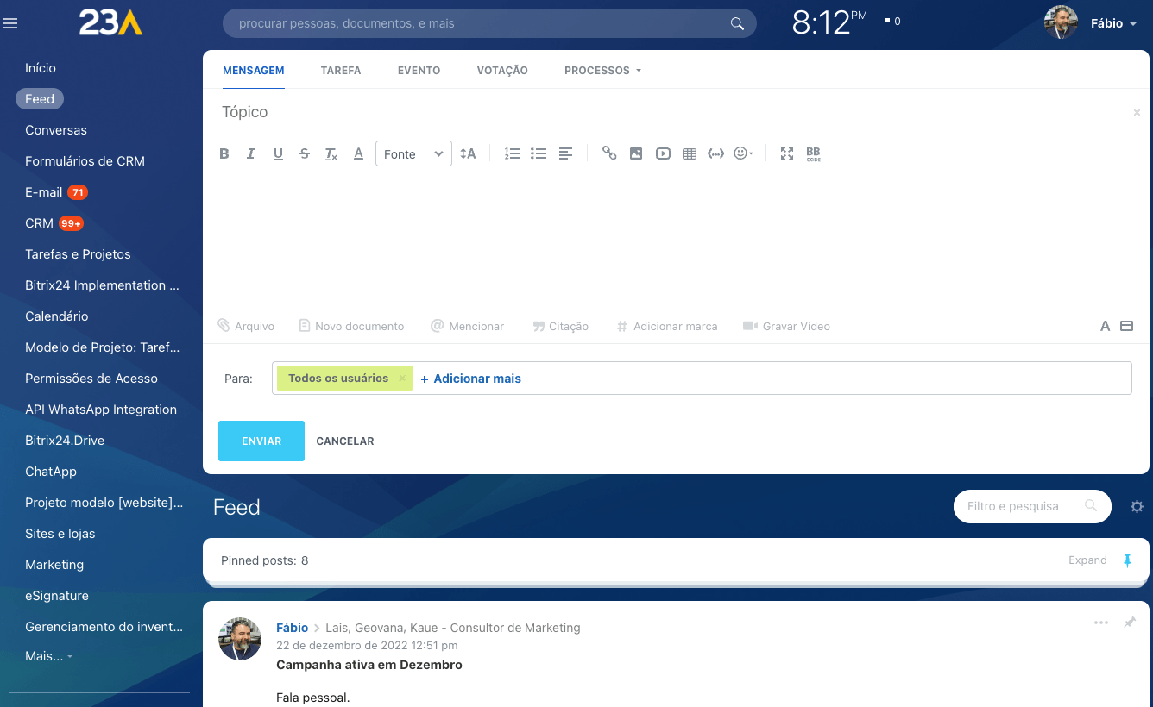Insert a hyperlink into the message
Image resolution: width=1153 pixels, height=707 pixels.
(609, 153)
